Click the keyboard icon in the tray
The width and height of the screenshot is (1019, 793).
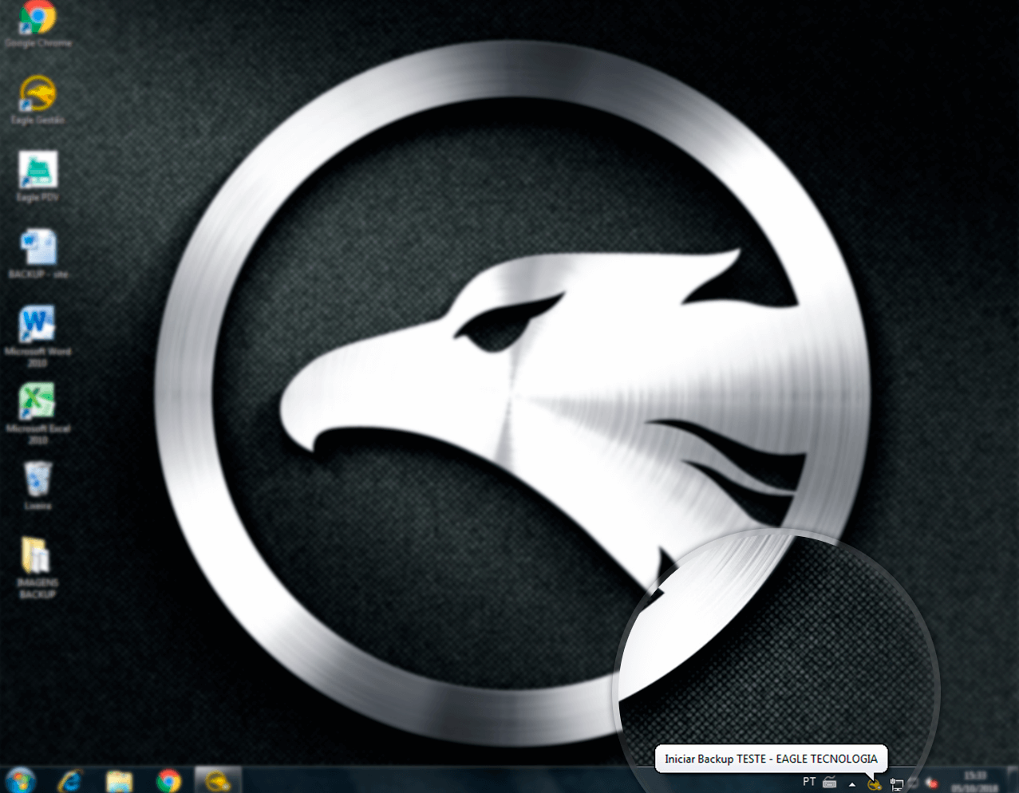(x=830, y=783)
